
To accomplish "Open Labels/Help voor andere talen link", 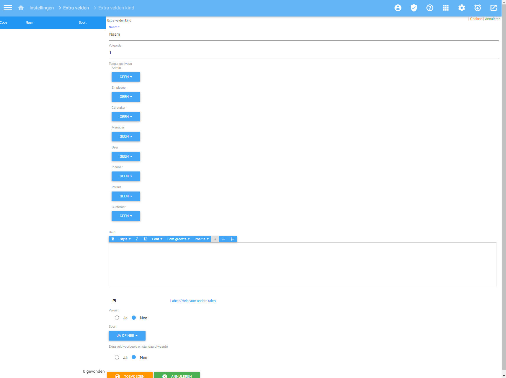I will [193, 301].
